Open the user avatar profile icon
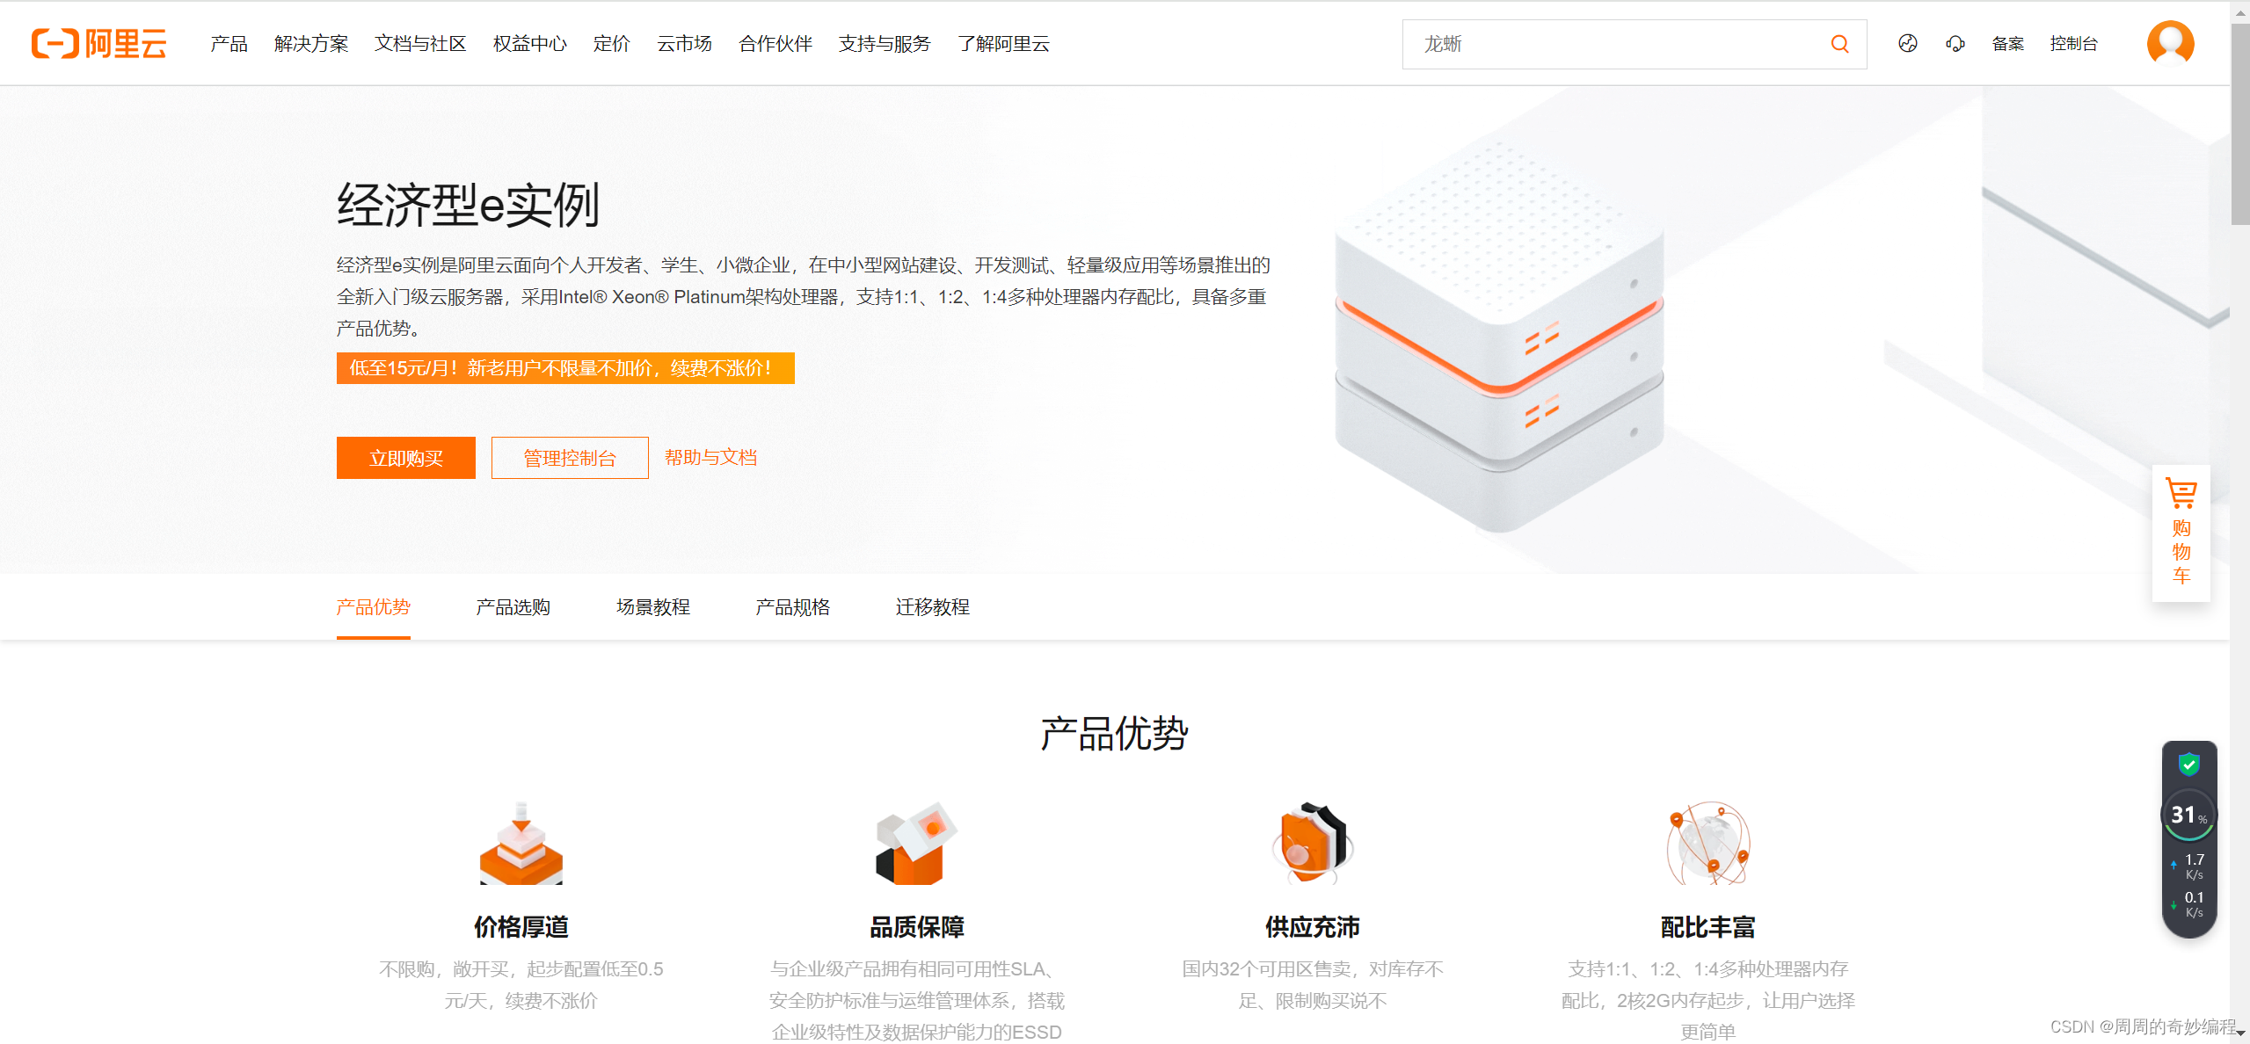Viewport: 2250px width, 1044px height. (x=2170, y=42)
